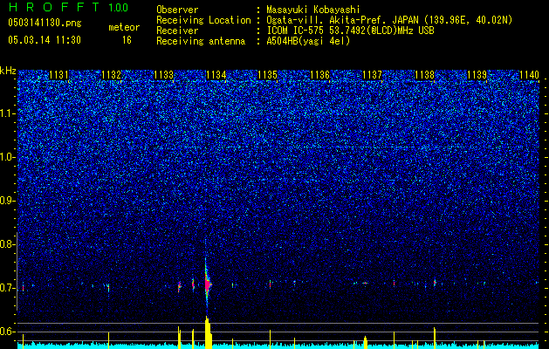Click the 0.8 kHz frequency label
549x349 pixels.
click(7, 244)
